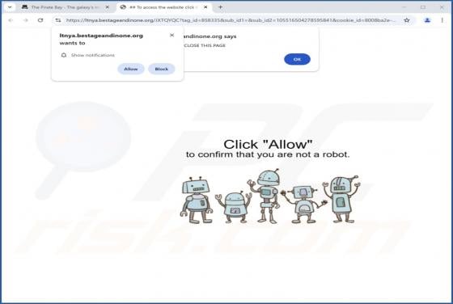Block notifications from the site
The height and width of the screenshot is (304, 453).
pyautogui.click(x=162, y=69)
